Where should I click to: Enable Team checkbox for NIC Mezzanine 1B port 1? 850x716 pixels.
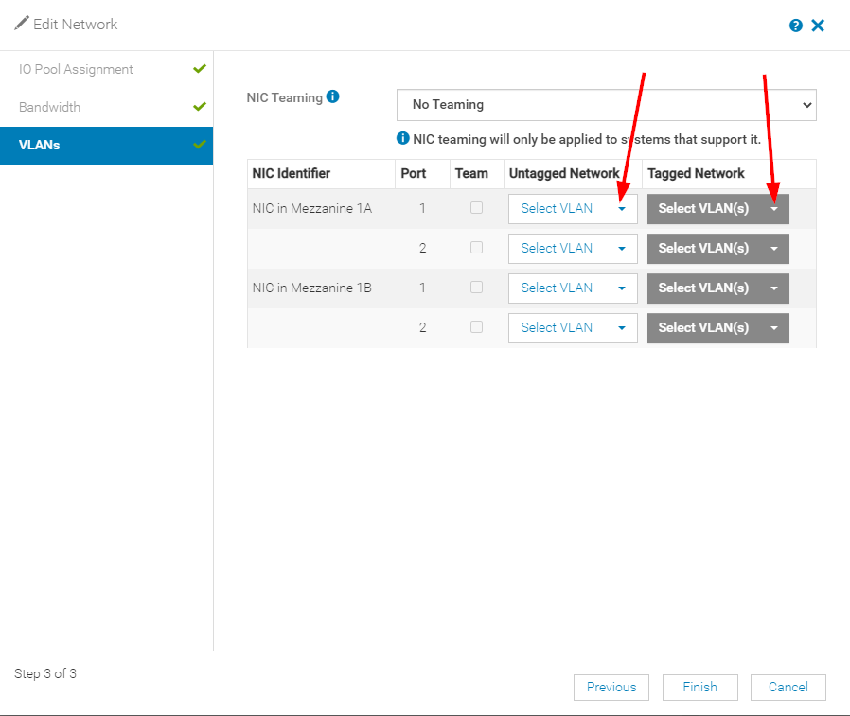pos(476,288)
